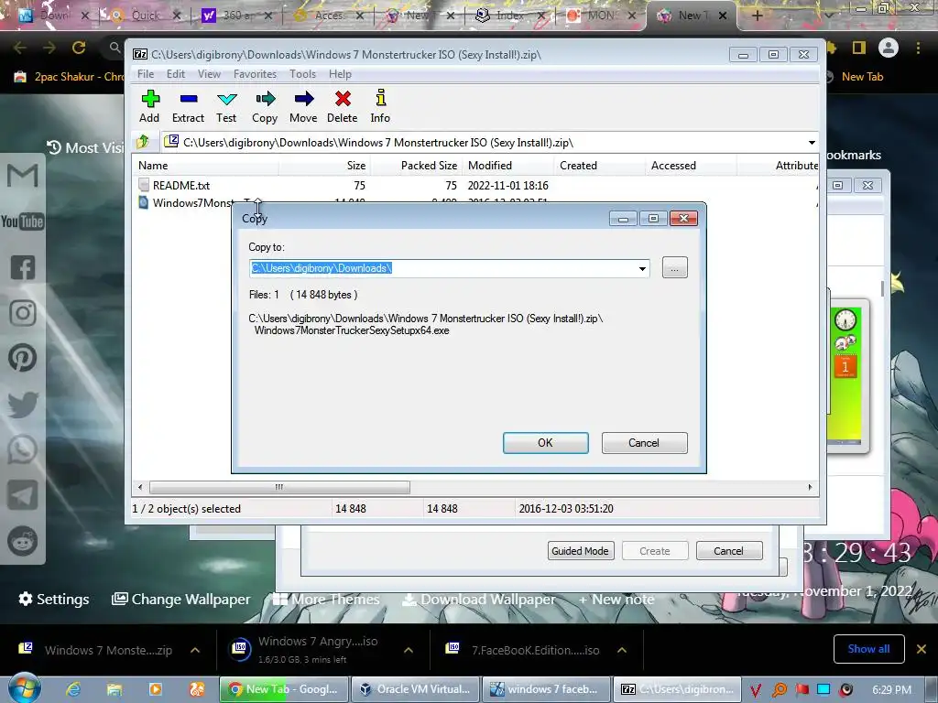Open the Help menu
Screen dimensions: 938x703
tap(340, 74)
